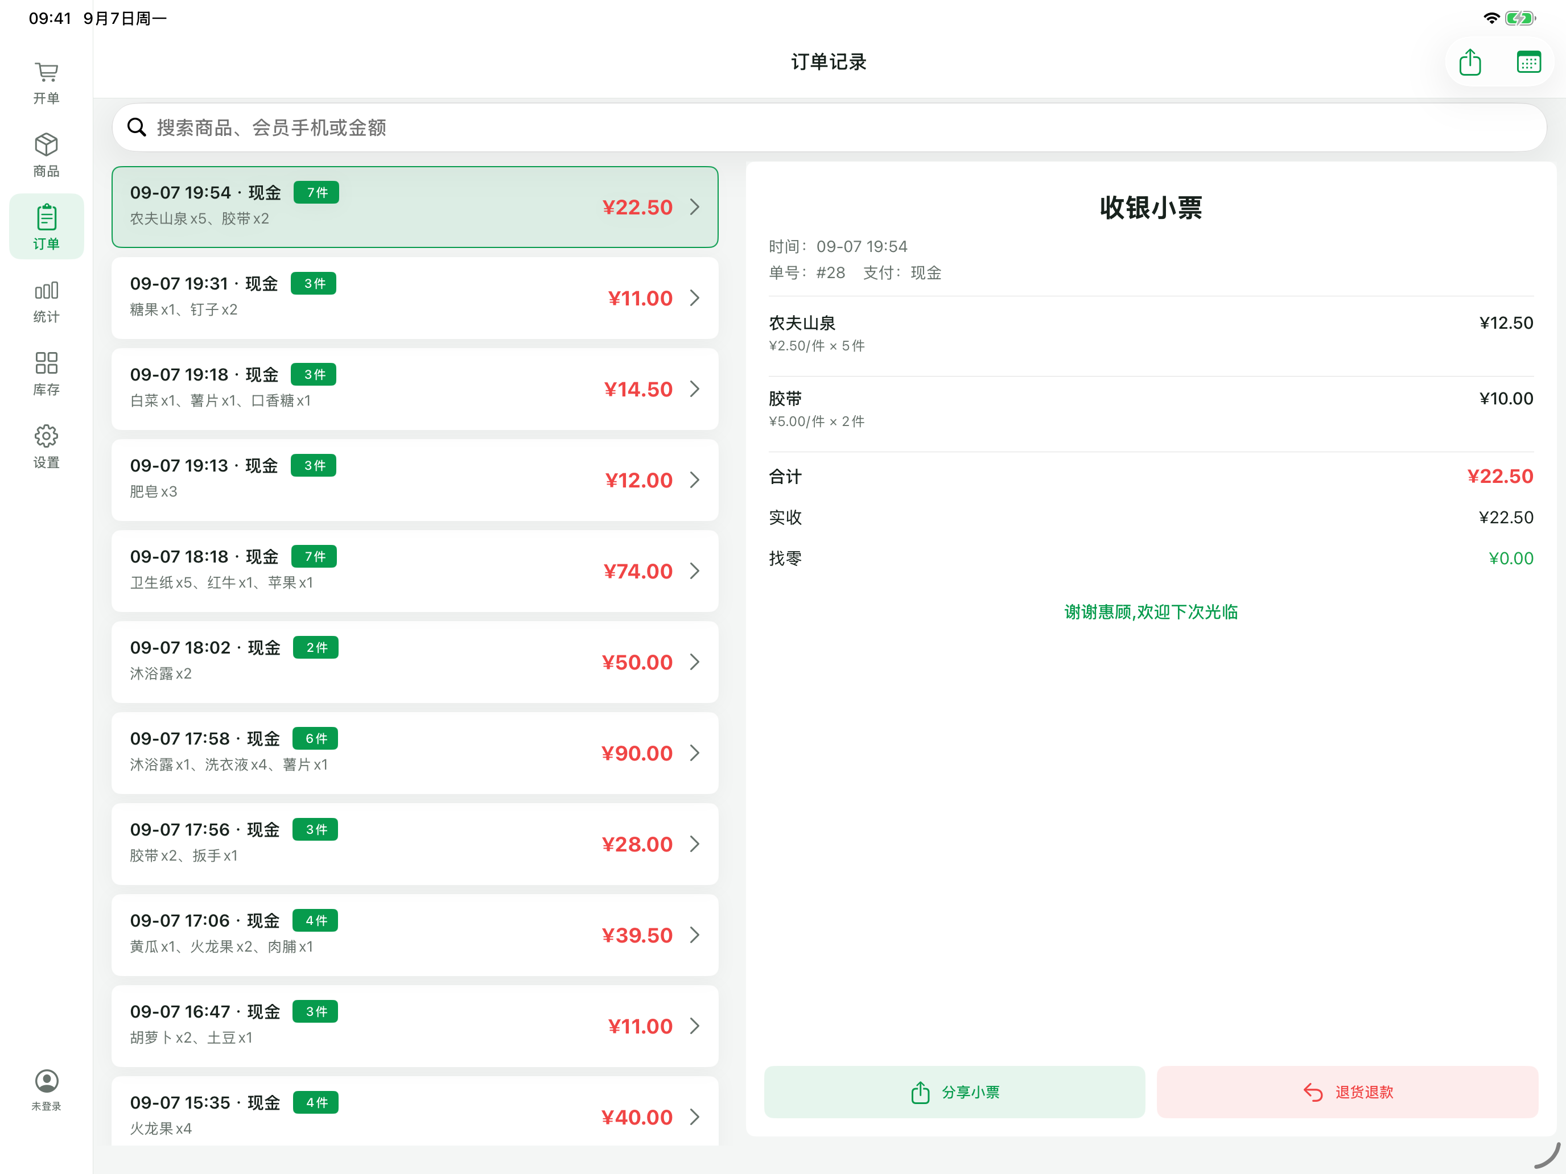
Task: Select order with 黄瓜x1、火龙果x2、肉脯x1
Action: pyautogui.click(x=415, y=935)
